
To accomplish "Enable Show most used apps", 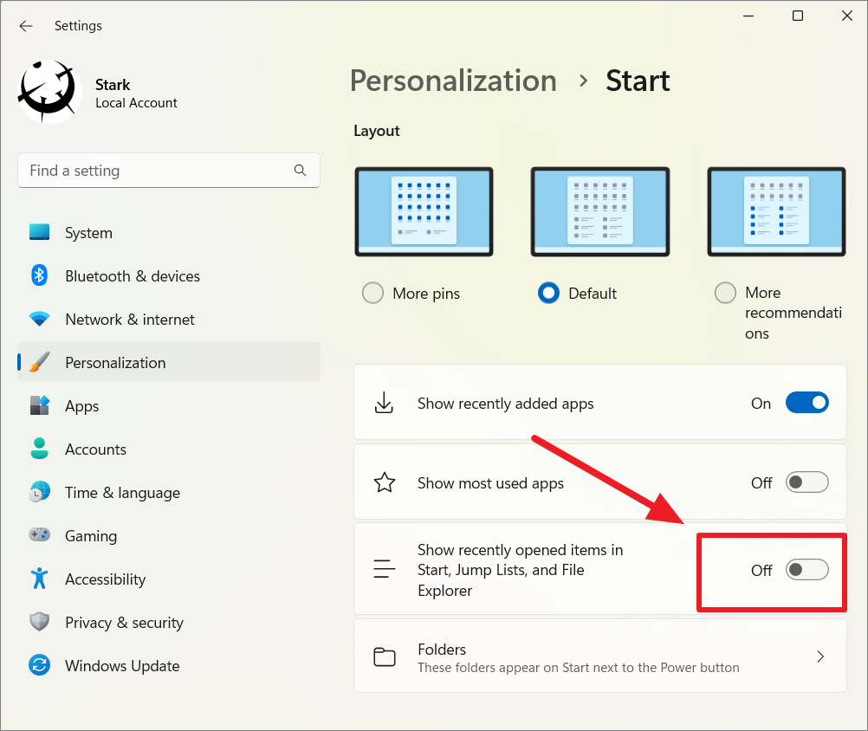I will click(806, 482).
